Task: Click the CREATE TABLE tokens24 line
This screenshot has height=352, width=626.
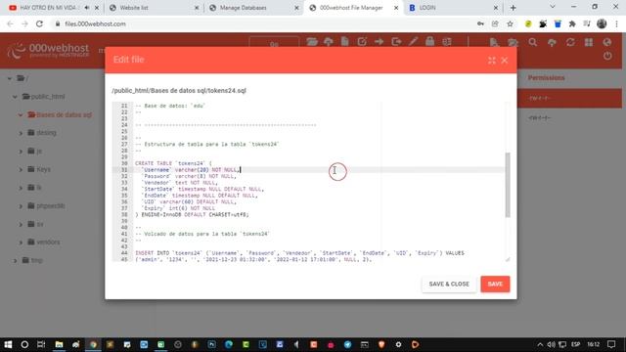Action: click(173, 163)
